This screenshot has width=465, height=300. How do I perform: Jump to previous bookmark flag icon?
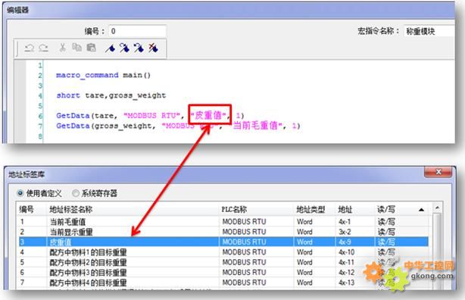[139, 48]
